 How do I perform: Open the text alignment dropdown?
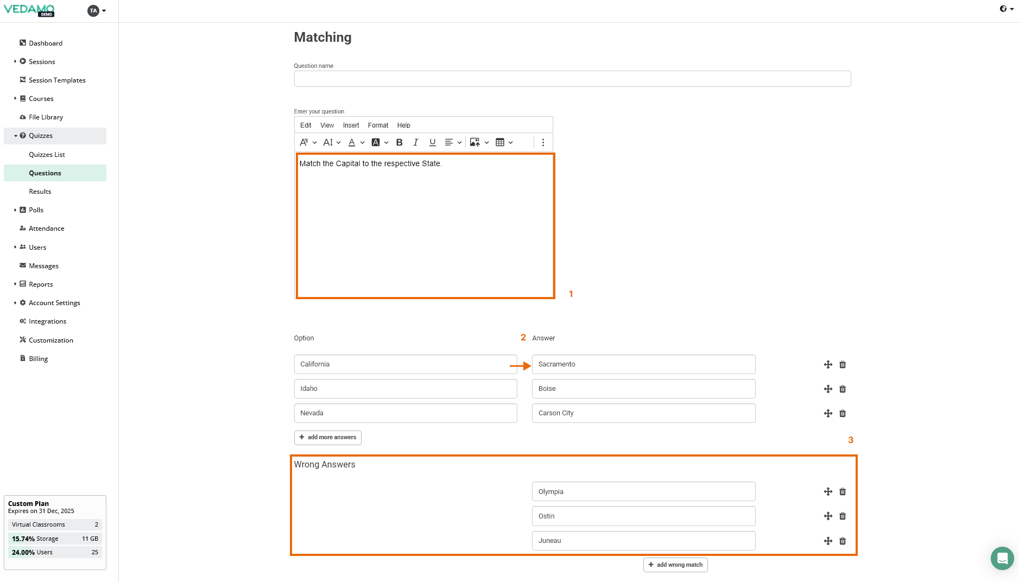coord(453,142)
